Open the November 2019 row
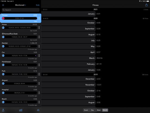This screenshot has height=113, width=150. click(96, 85)
